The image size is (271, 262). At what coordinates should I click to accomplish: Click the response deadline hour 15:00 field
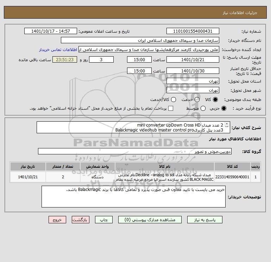[x=139, y=59]
